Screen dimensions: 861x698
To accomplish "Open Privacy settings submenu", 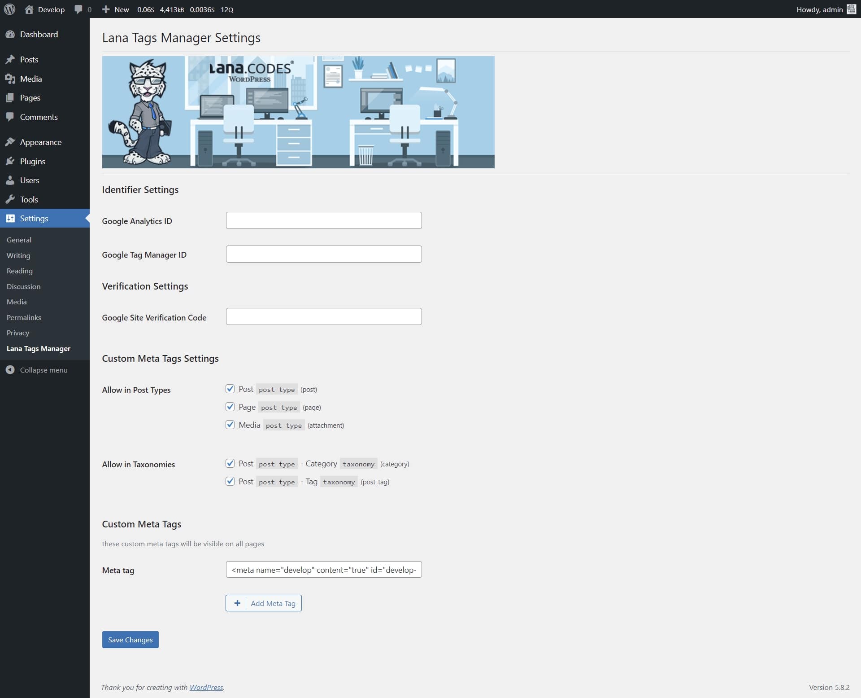I will pos(18,333).
